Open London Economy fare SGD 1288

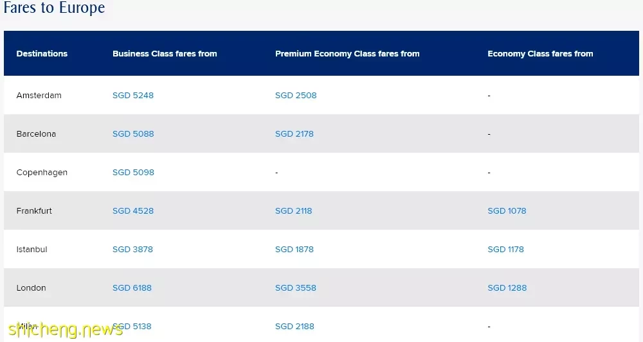[x=507, y=287]
